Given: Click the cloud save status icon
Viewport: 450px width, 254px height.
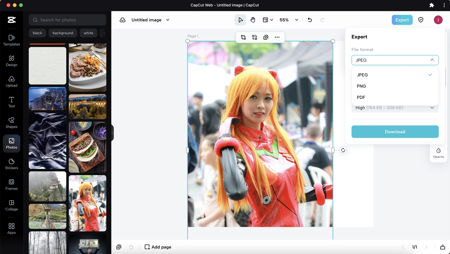Looking at the screenshot, I should 123,20.
